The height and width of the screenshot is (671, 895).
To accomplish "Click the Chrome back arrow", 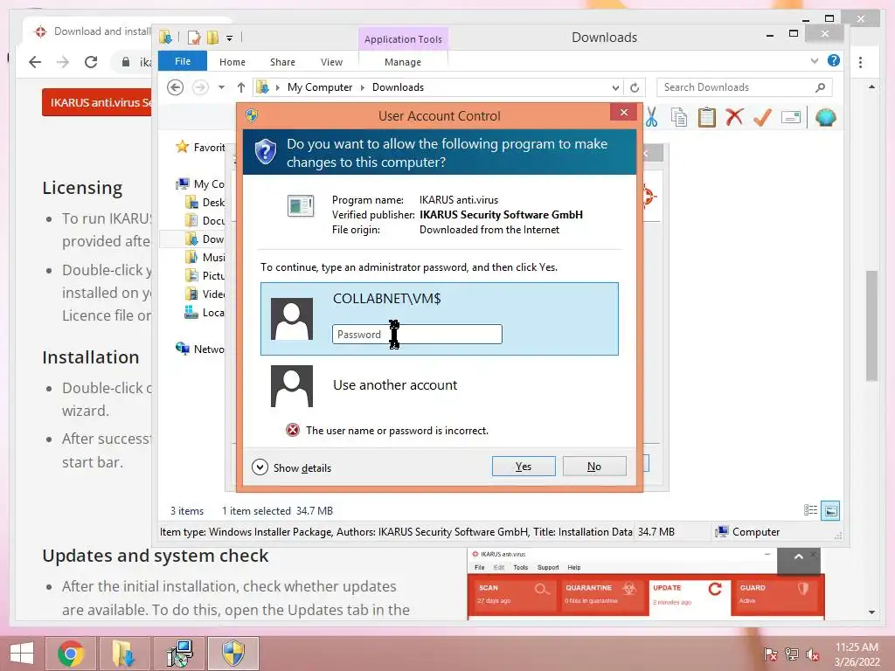I will pos(35,62).
